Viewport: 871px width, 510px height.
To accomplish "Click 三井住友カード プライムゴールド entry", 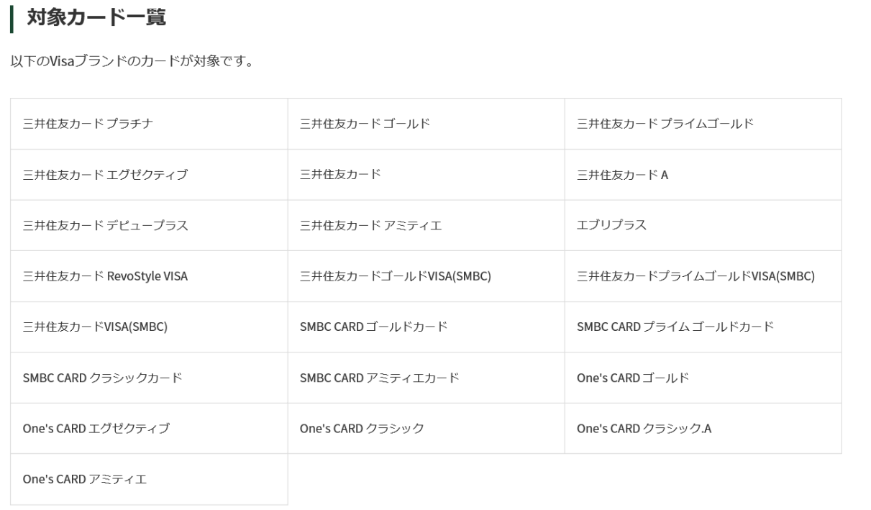I will pyautogui.click(x=703, y=124).
